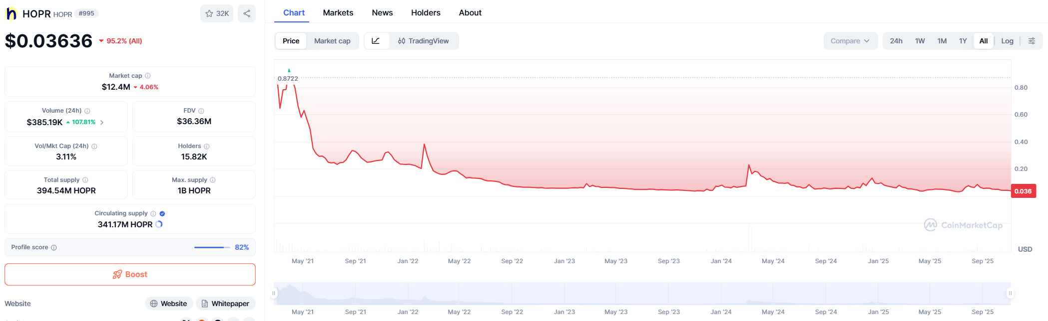
Task: Open the News tab
Action: (382, 12)
